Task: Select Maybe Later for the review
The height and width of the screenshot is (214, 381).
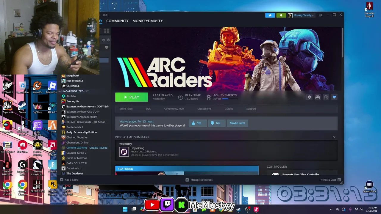Action: (x=237, y=123)
